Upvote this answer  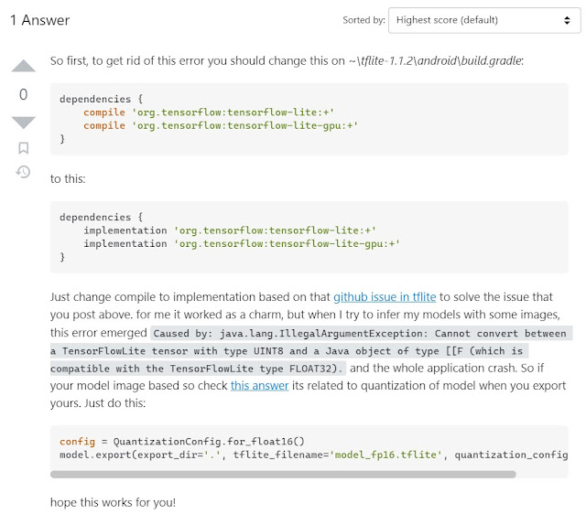coord(24,67)
